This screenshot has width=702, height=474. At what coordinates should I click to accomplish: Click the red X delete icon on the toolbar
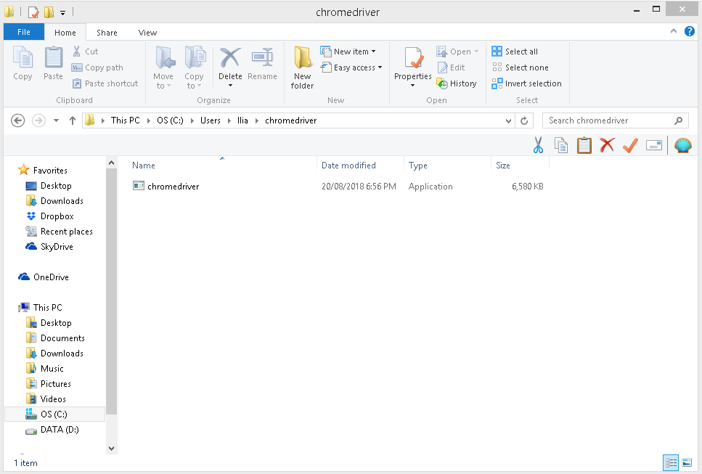(x=608, y=145)
